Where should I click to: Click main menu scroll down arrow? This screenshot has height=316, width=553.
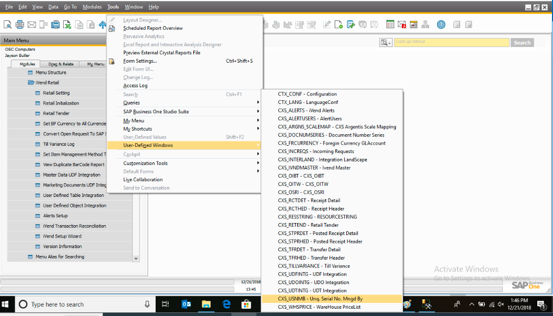pyautogui.click(x=136, y=259)
